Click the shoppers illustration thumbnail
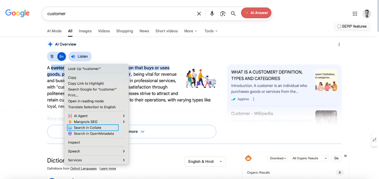Image resolution: width=379 pixels, height=179 pixels. 201,79
